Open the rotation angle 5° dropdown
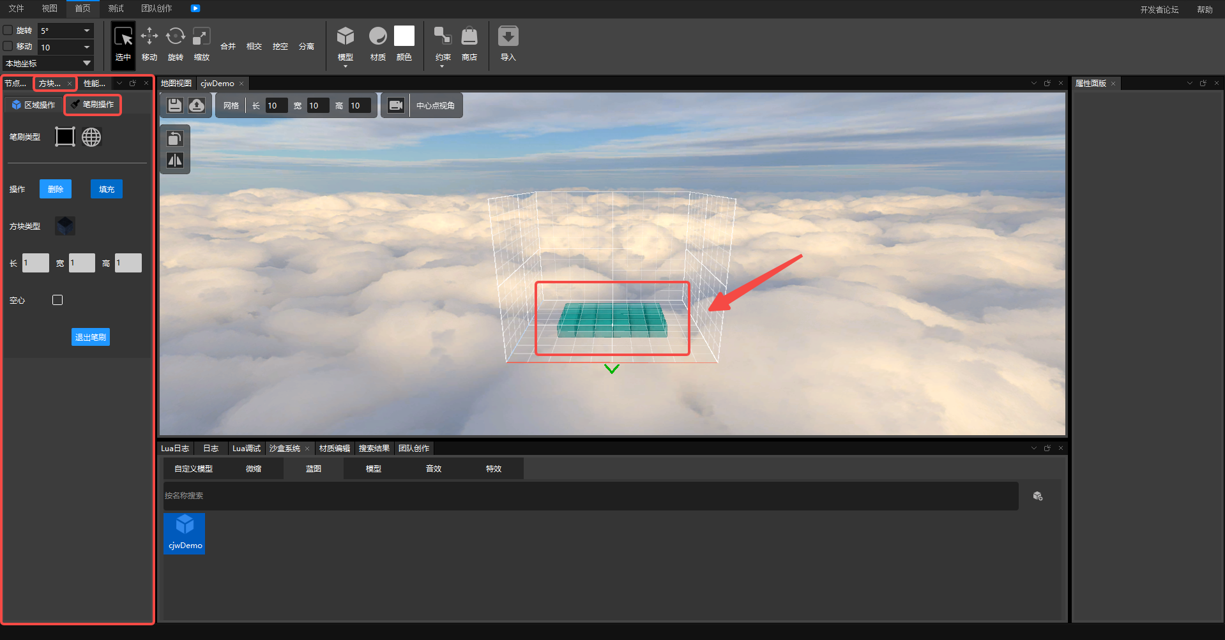The width and height of the screenshot is (1225, 640). (87, 31)
